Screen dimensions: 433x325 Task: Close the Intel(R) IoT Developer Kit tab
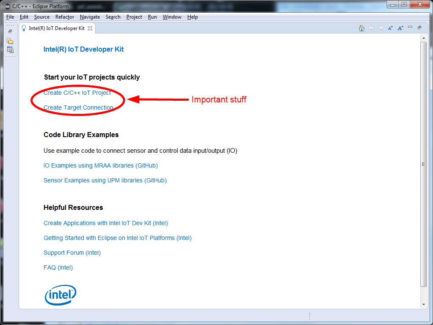coord(90,28)
